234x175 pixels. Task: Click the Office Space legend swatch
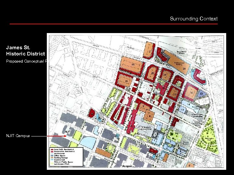(x=52, y=156)
